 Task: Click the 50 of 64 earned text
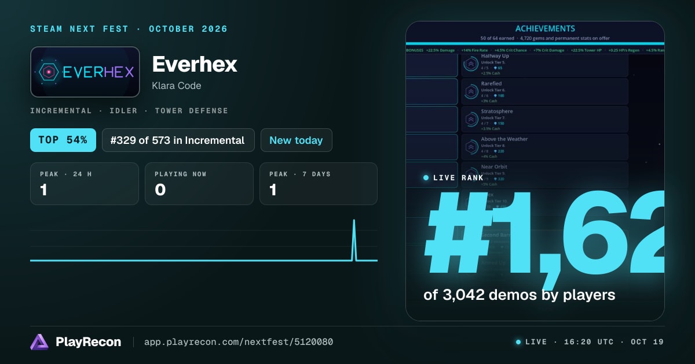point(497,38)
